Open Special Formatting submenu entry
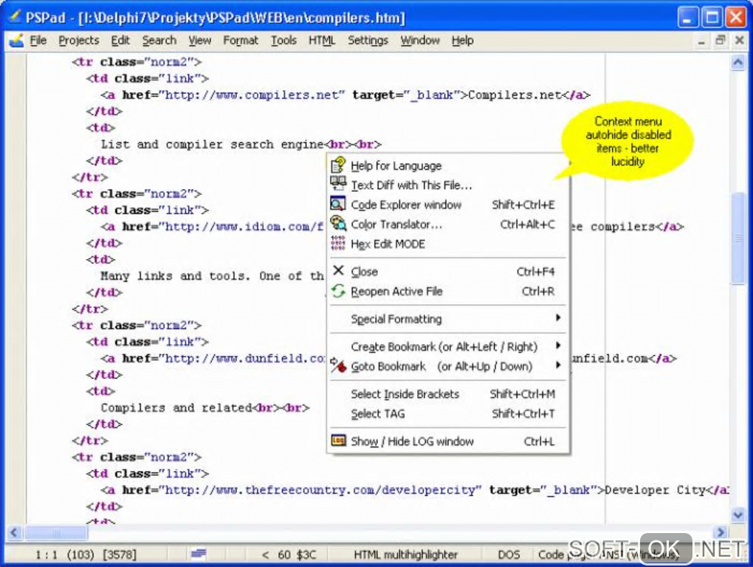 tap(447, 319)
